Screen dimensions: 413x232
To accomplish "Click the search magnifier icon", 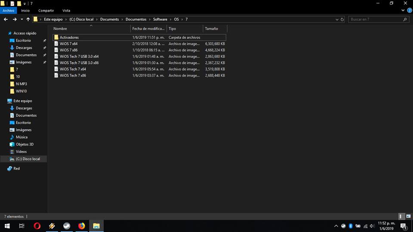I will point(405,19).
